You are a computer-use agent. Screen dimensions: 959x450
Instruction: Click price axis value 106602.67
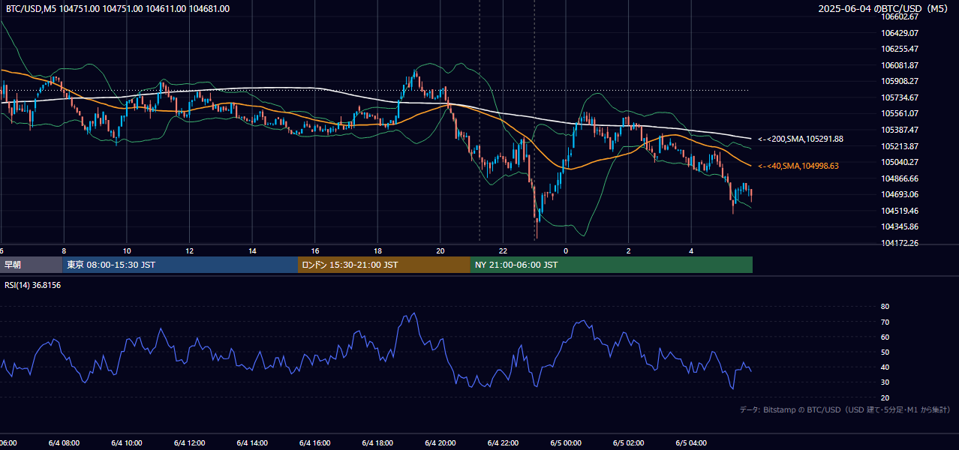click(900, 16)
